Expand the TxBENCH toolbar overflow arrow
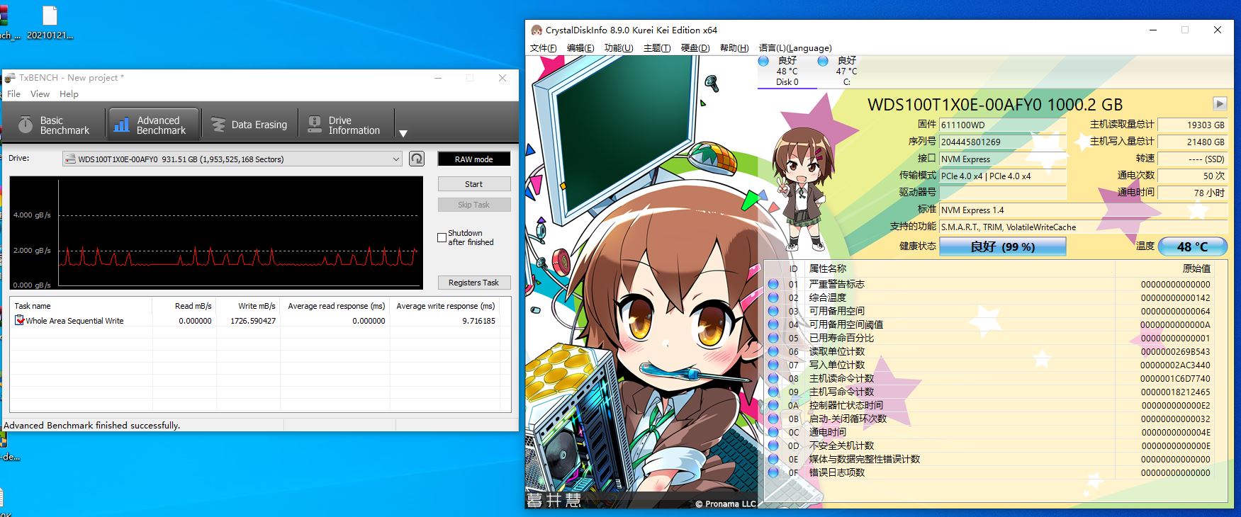Viewport: 1241px width, 517px height. pyautogui.click(x=403, y=133)
